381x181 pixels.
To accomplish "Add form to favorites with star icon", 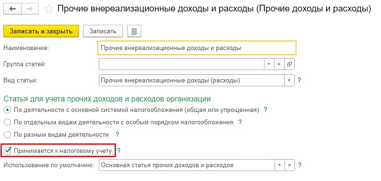I will click(49, 9).
